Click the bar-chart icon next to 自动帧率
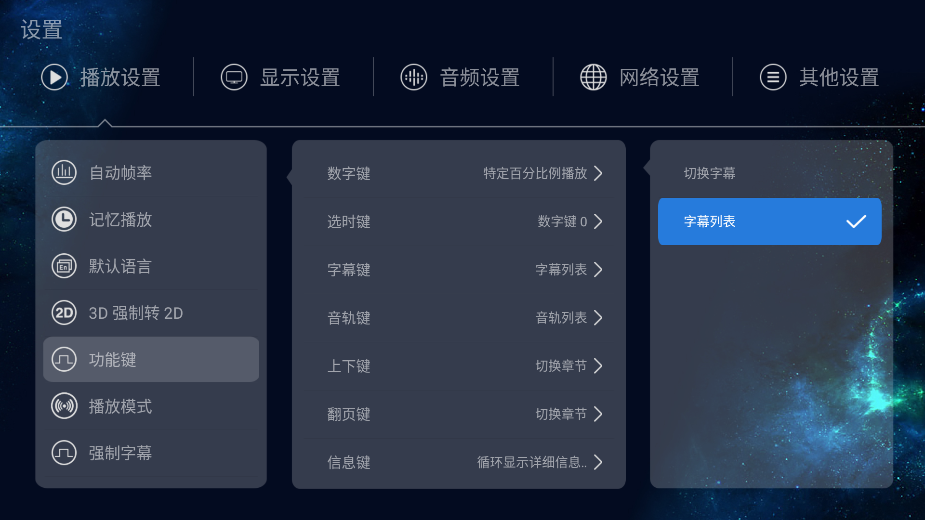The height and width of the screenshot is (520, 925). coord(64,172)
